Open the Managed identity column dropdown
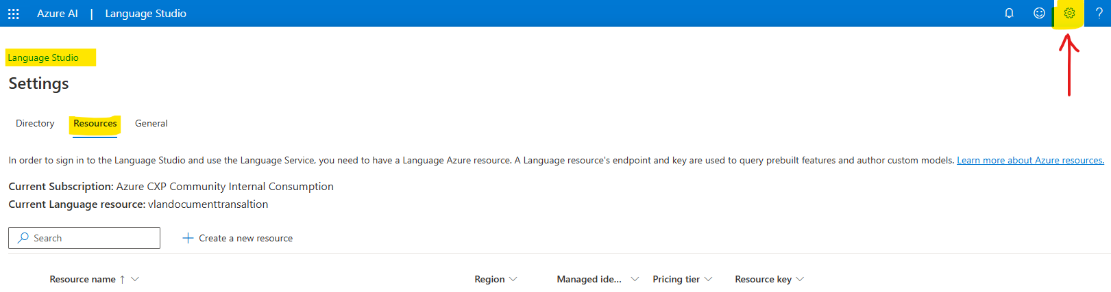 click(635, 279)
